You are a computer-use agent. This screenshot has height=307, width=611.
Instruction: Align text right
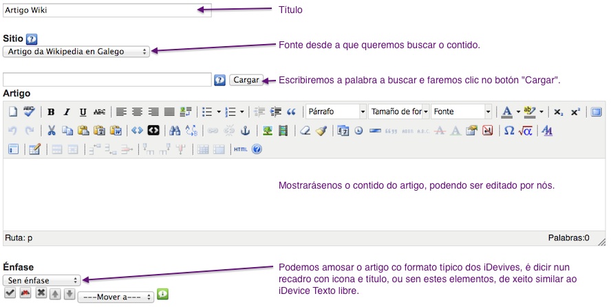point(153,112)
